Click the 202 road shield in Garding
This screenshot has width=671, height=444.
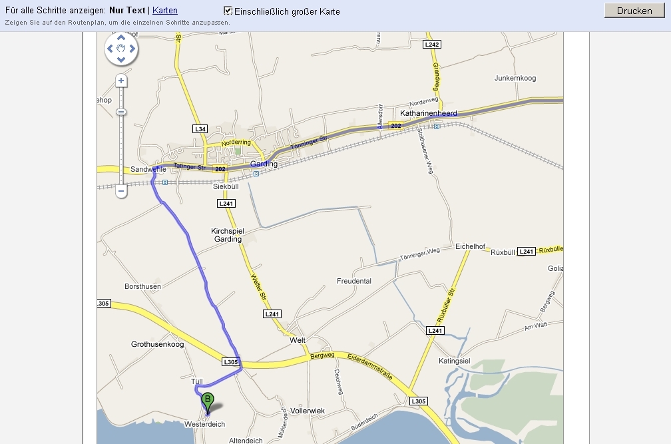[x=220, y=169]
